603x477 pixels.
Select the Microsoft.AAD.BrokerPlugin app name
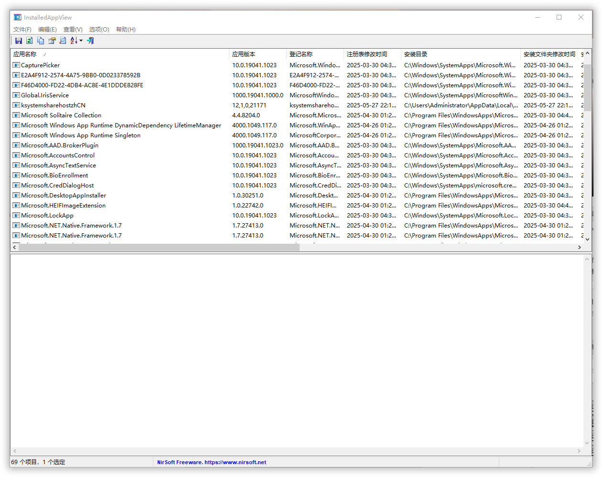(x=60, y=145)
